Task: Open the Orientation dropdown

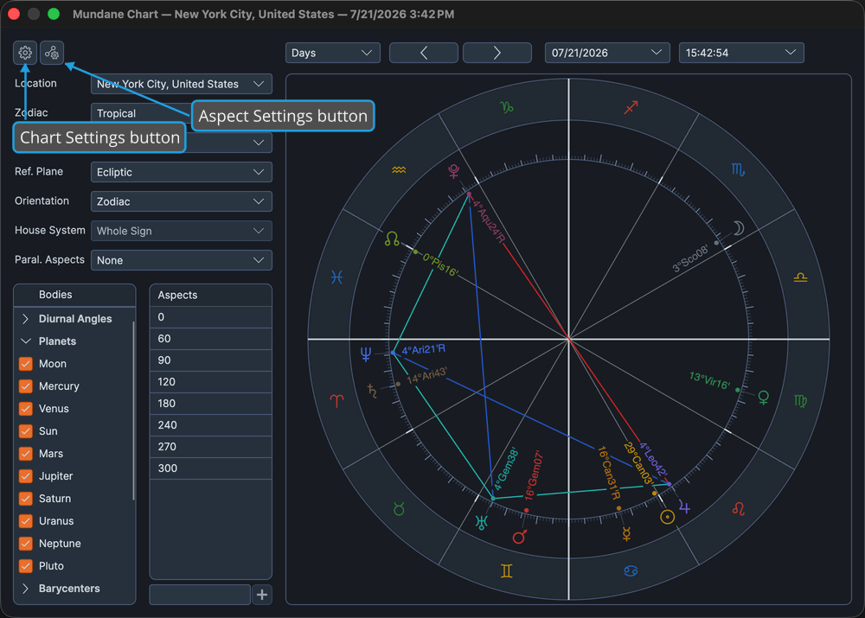Action: [181, 201]
